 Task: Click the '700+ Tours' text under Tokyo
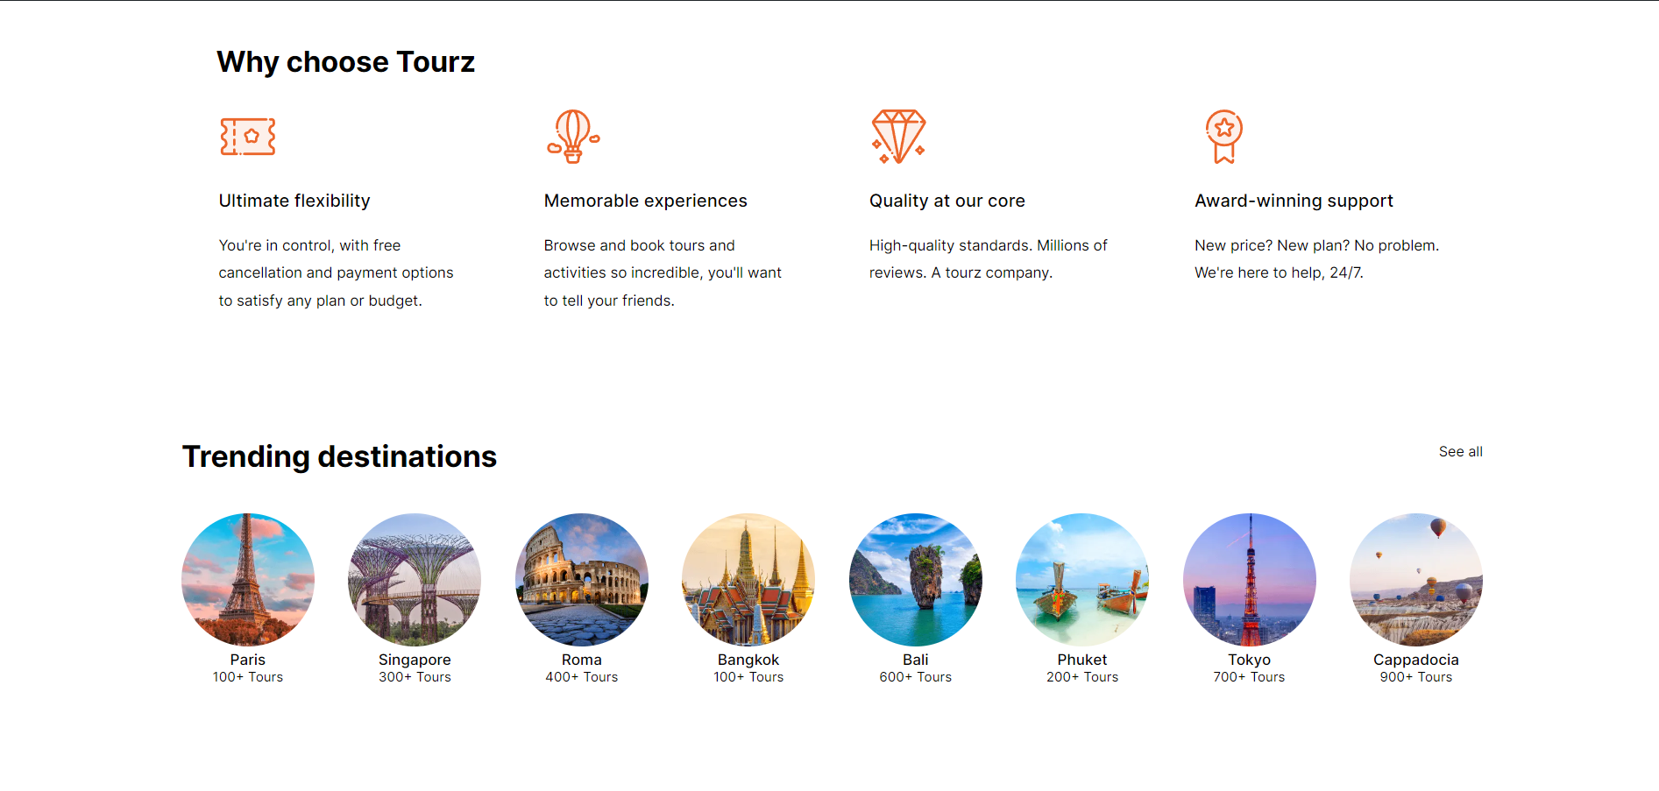(1250, 677)
